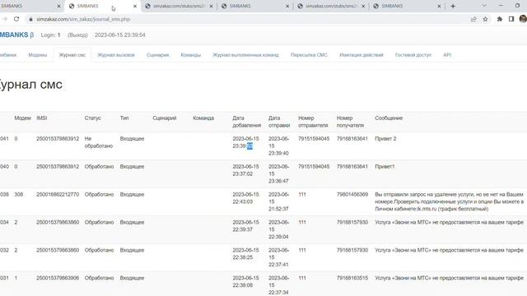Click the Дата добавления column header
The width and height of the screenshot is (527, 296).
pos(247,122)
